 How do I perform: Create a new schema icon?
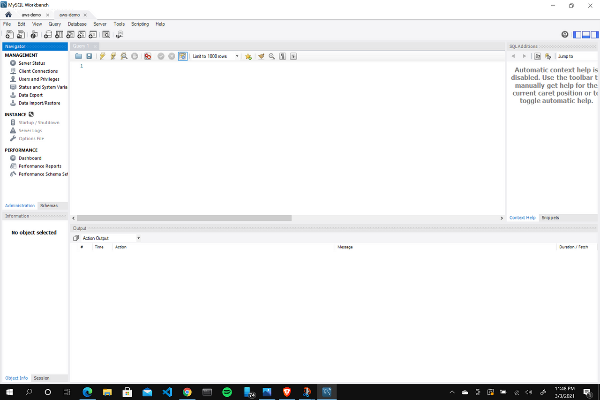pos(48,34)
